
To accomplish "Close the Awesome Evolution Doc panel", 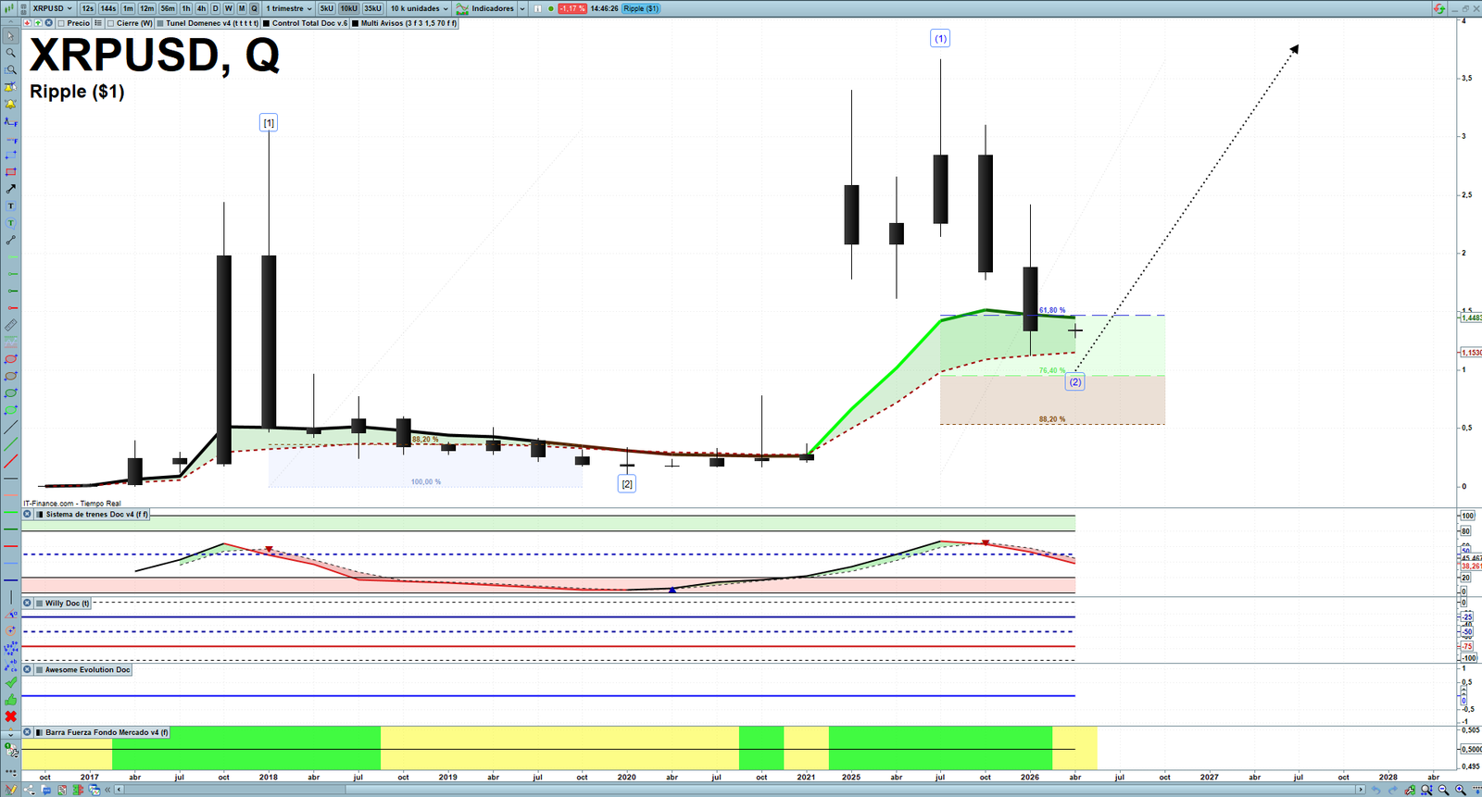I will point(28,669).
